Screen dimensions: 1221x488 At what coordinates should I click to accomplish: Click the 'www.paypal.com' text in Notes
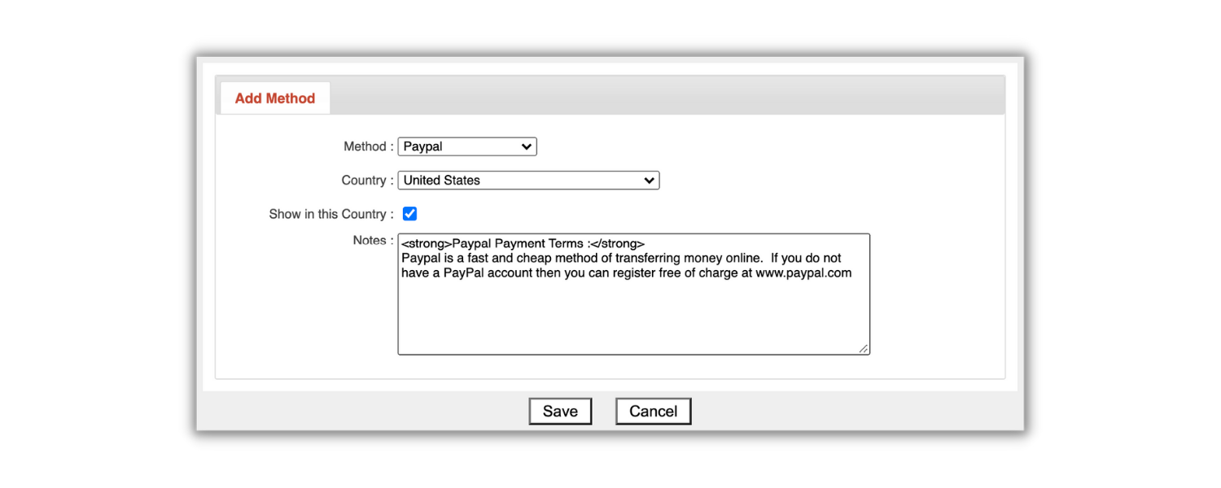point(803,273)
